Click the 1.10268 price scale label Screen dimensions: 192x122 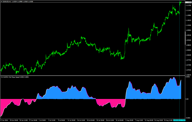tap(189, 25)
